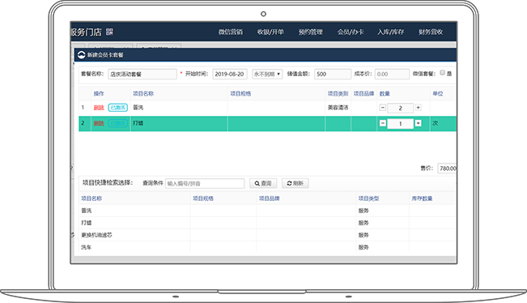Increase quantity with plus in row 1
Screen dimensions: 527x303
pos(418,108)
